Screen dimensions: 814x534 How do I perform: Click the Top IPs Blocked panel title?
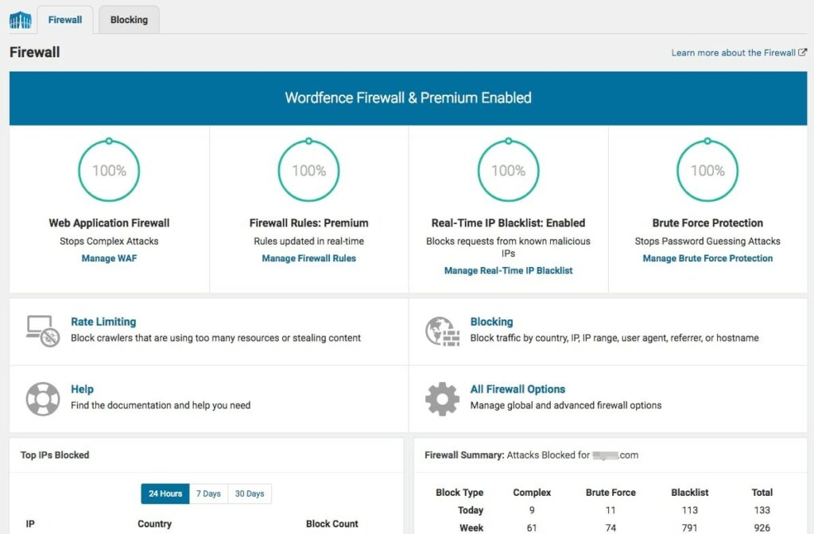(55, 455)
